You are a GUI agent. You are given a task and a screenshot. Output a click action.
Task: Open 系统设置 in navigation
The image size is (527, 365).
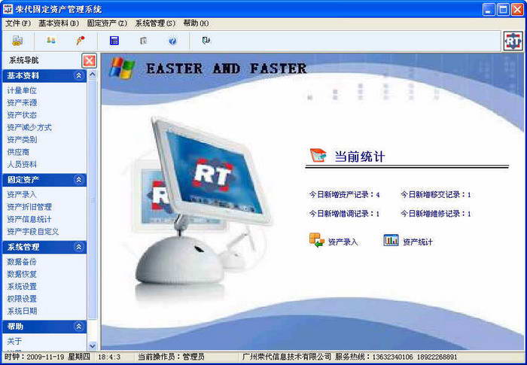point(22,286)
